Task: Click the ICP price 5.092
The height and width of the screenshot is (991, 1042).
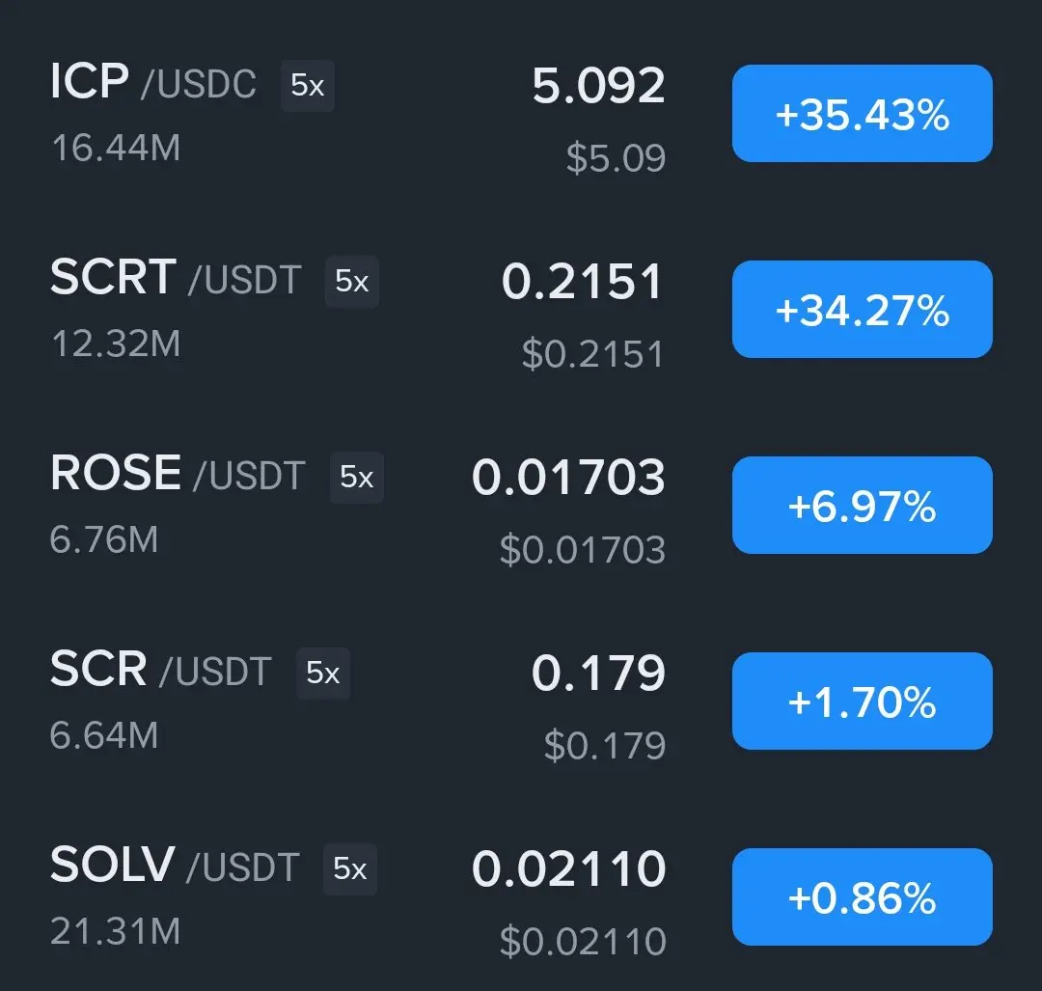Action: 598,86
